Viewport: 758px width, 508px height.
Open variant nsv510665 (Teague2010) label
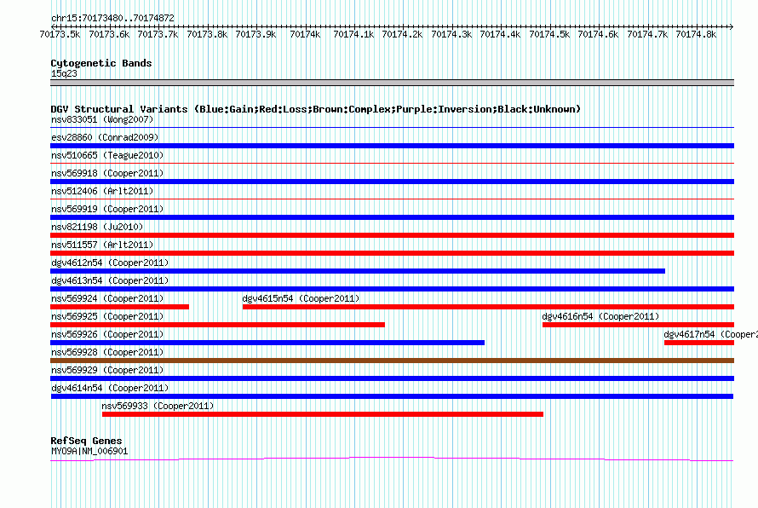coord(107,155)
